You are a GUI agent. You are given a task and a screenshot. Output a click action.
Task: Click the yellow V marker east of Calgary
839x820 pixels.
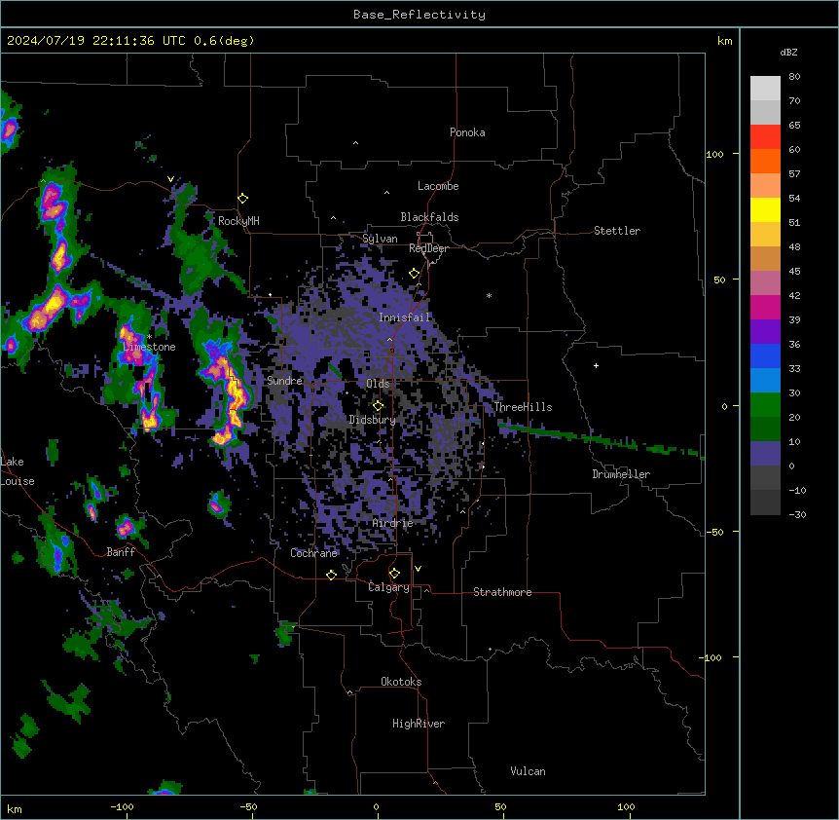click(x=418, y=569)
